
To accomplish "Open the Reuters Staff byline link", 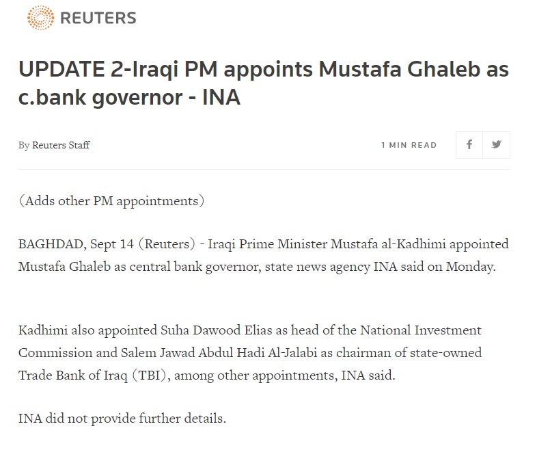I will [x=61, y=145].
